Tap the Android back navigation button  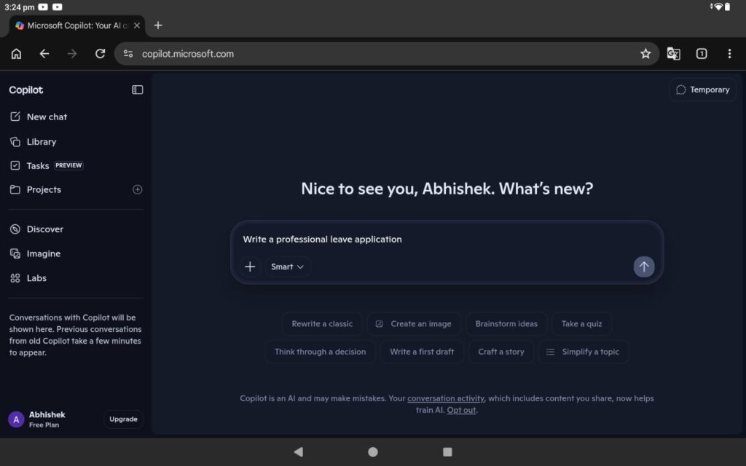tap(298, 451)
